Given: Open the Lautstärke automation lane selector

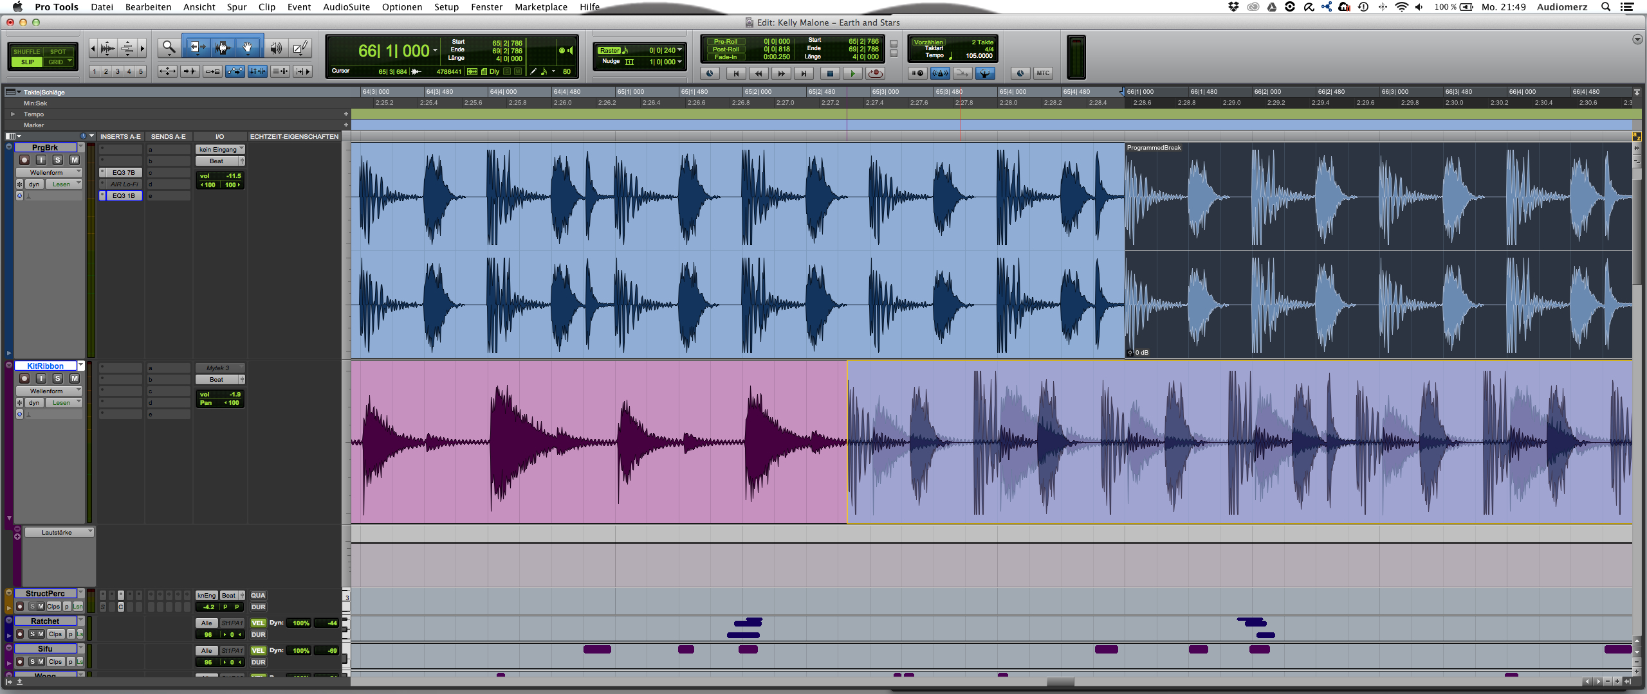Looking at the screenshot, I should 59,532.
